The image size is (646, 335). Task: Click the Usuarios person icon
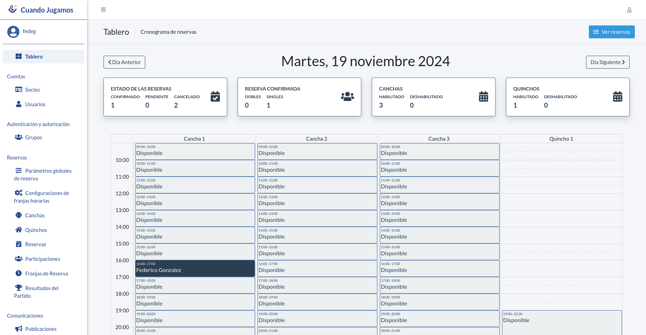coord(19,104)
